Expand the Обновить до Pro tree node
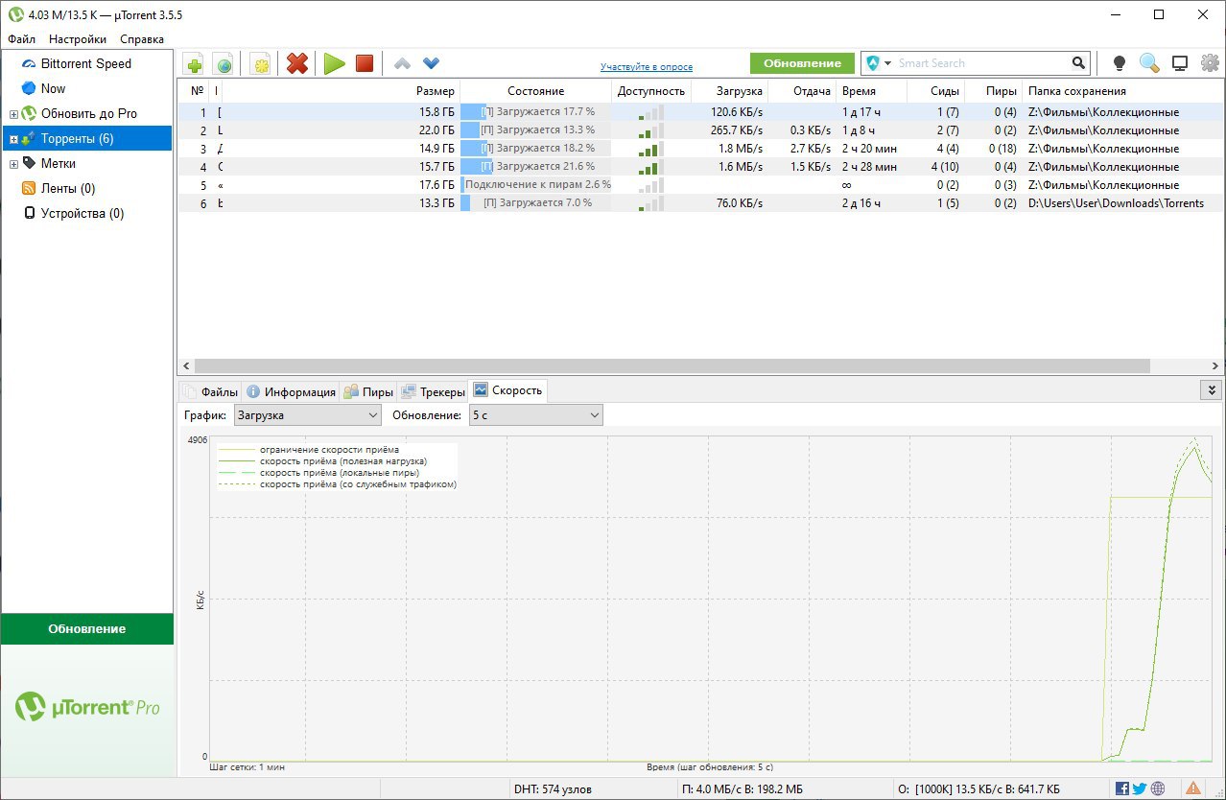The image size is (1226, 800). [13, 114]
